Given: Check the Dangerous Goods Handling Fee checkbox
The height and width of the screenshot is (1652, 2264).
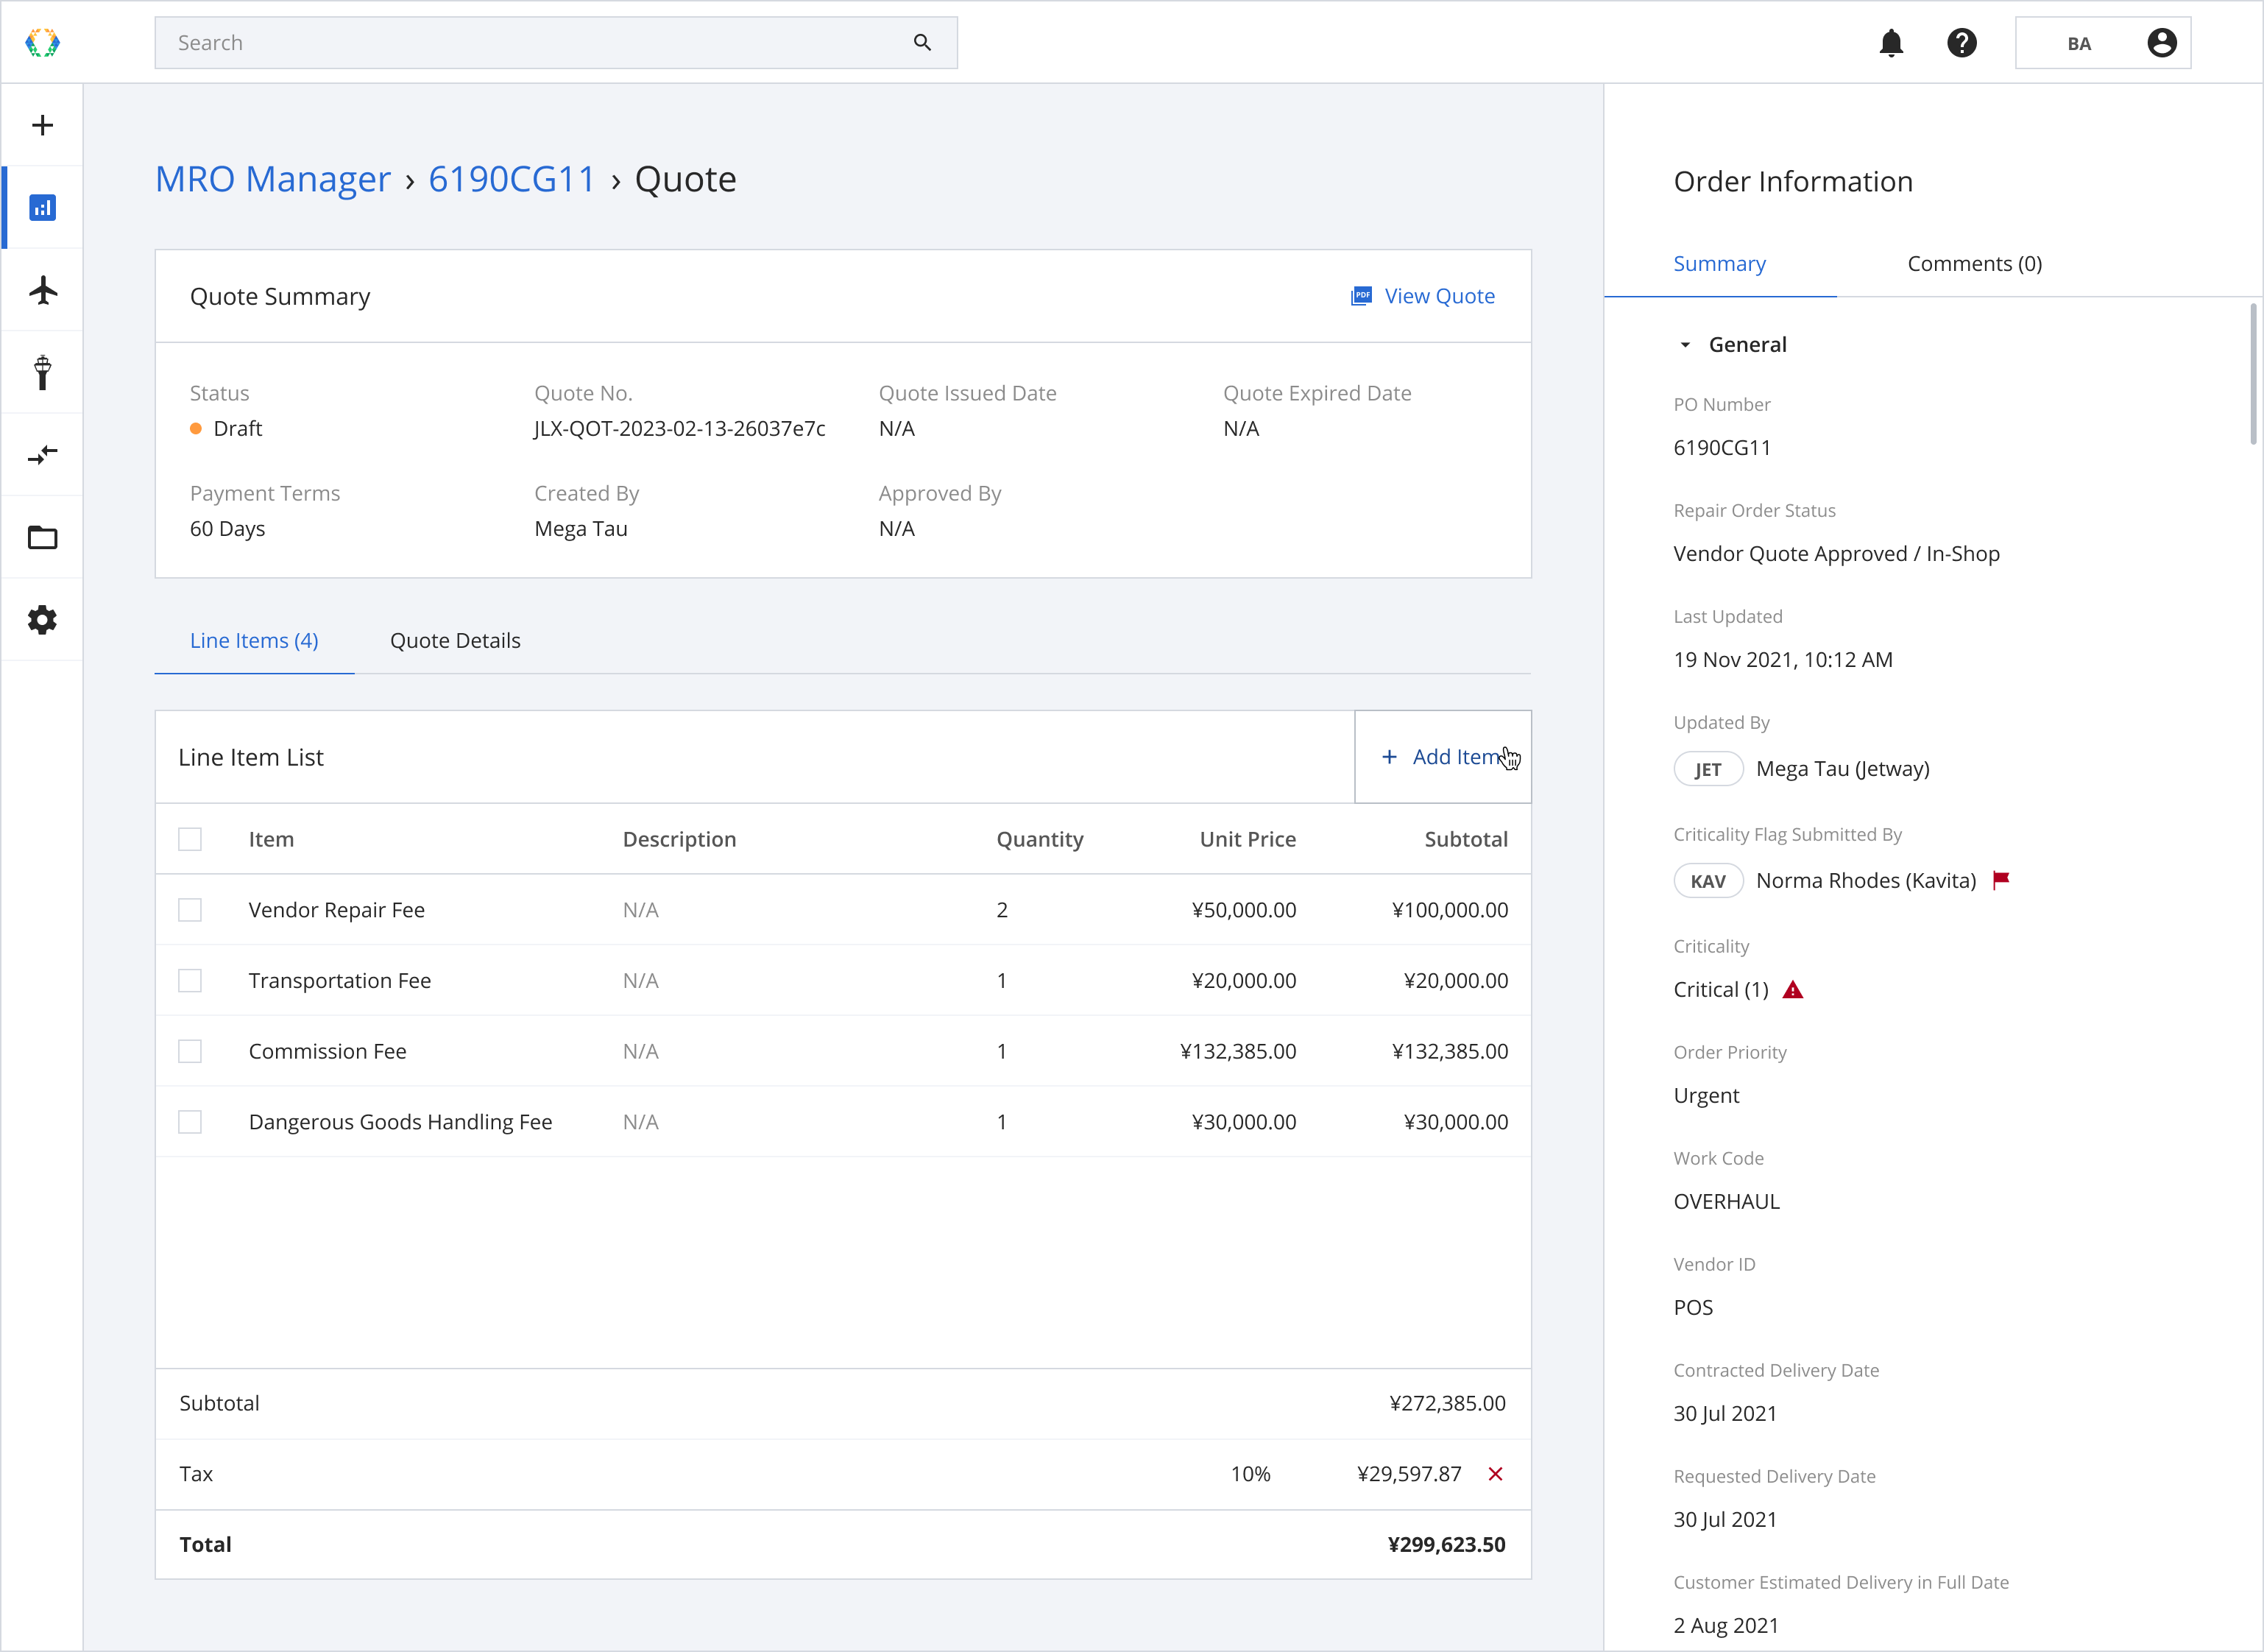Looking at the screenshot, I should coord(190,1122).
